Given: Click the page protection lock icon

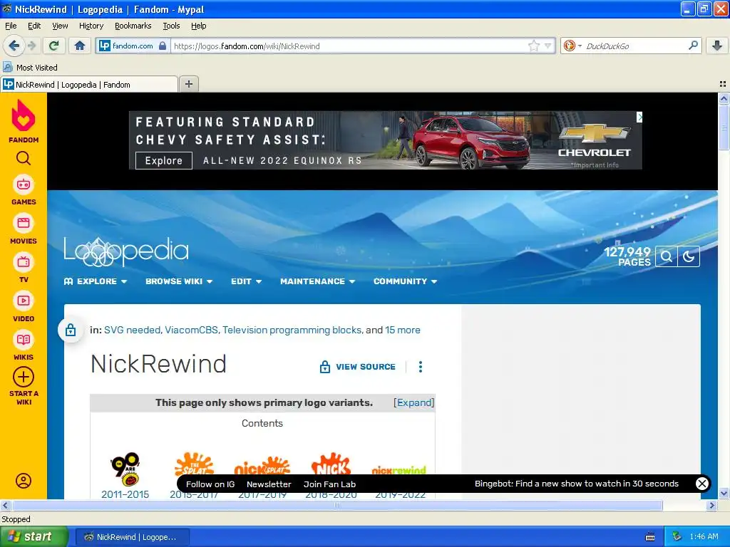Looking at the screenshot, I should [x=71, y=330].
